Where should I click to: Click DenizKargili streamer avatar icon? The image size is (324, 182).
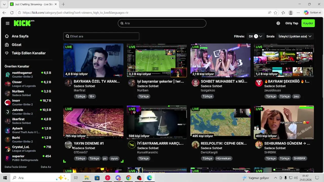[195, 145]
